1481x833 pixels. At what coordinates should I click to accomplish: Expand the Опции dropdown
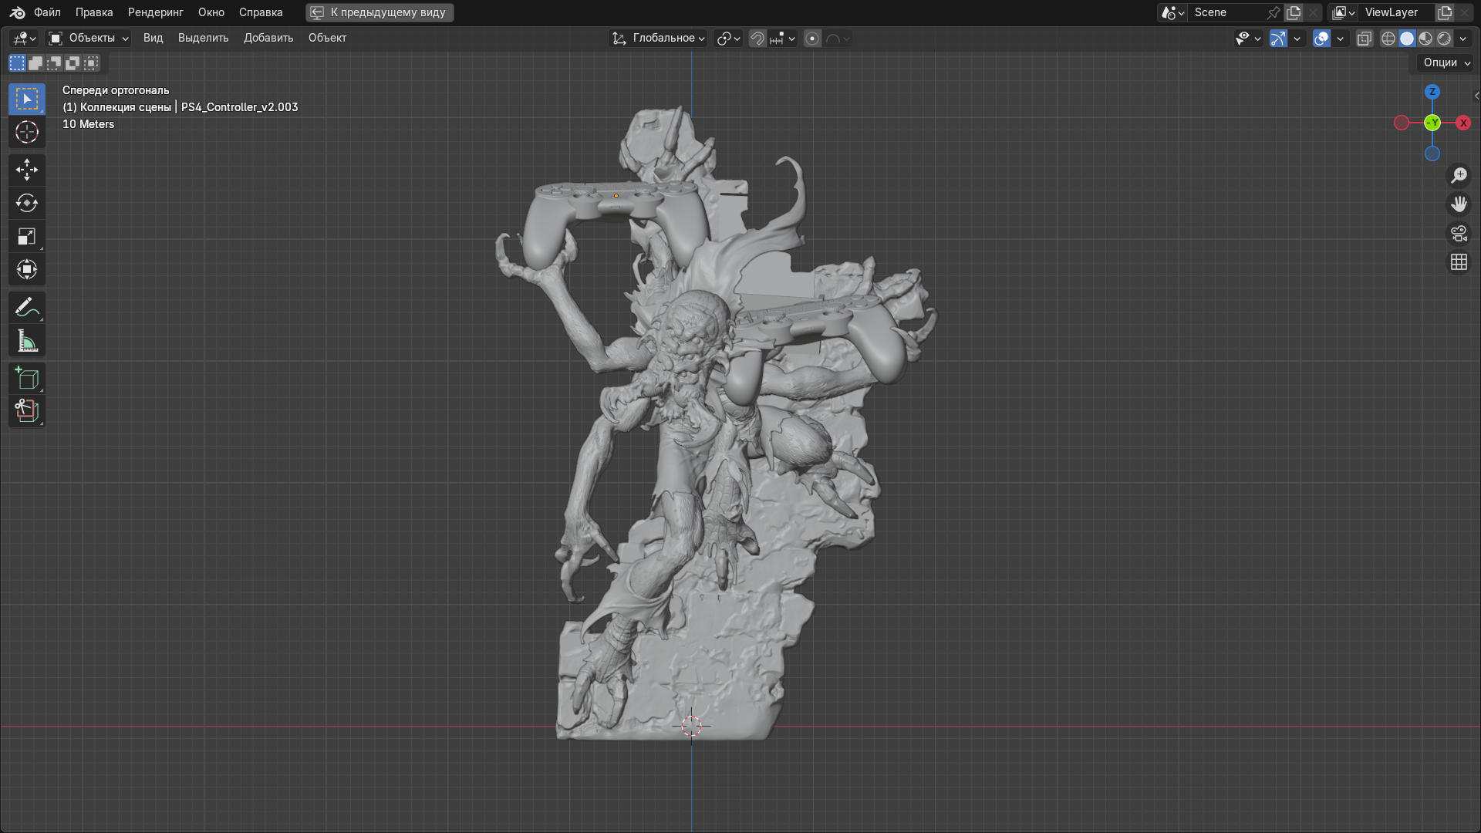[x=1446, y=62]
